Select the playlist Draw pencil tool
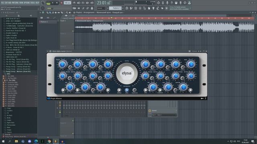This screenshot has width=257, height=144. pos(47,12)
